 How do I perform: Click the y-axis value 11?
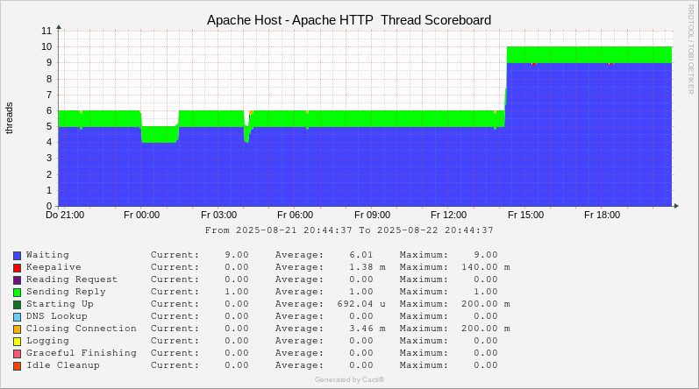46,31
